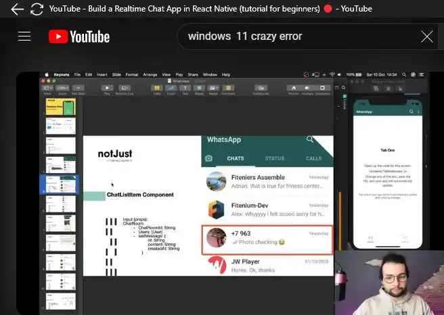444x315 pixels.
Task: Open the Keynote application menu
Action: coord(62,74)
